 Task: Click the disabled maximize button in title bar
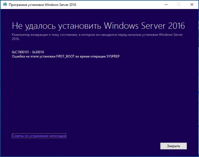pyautogui.click(x=179, y=5)
